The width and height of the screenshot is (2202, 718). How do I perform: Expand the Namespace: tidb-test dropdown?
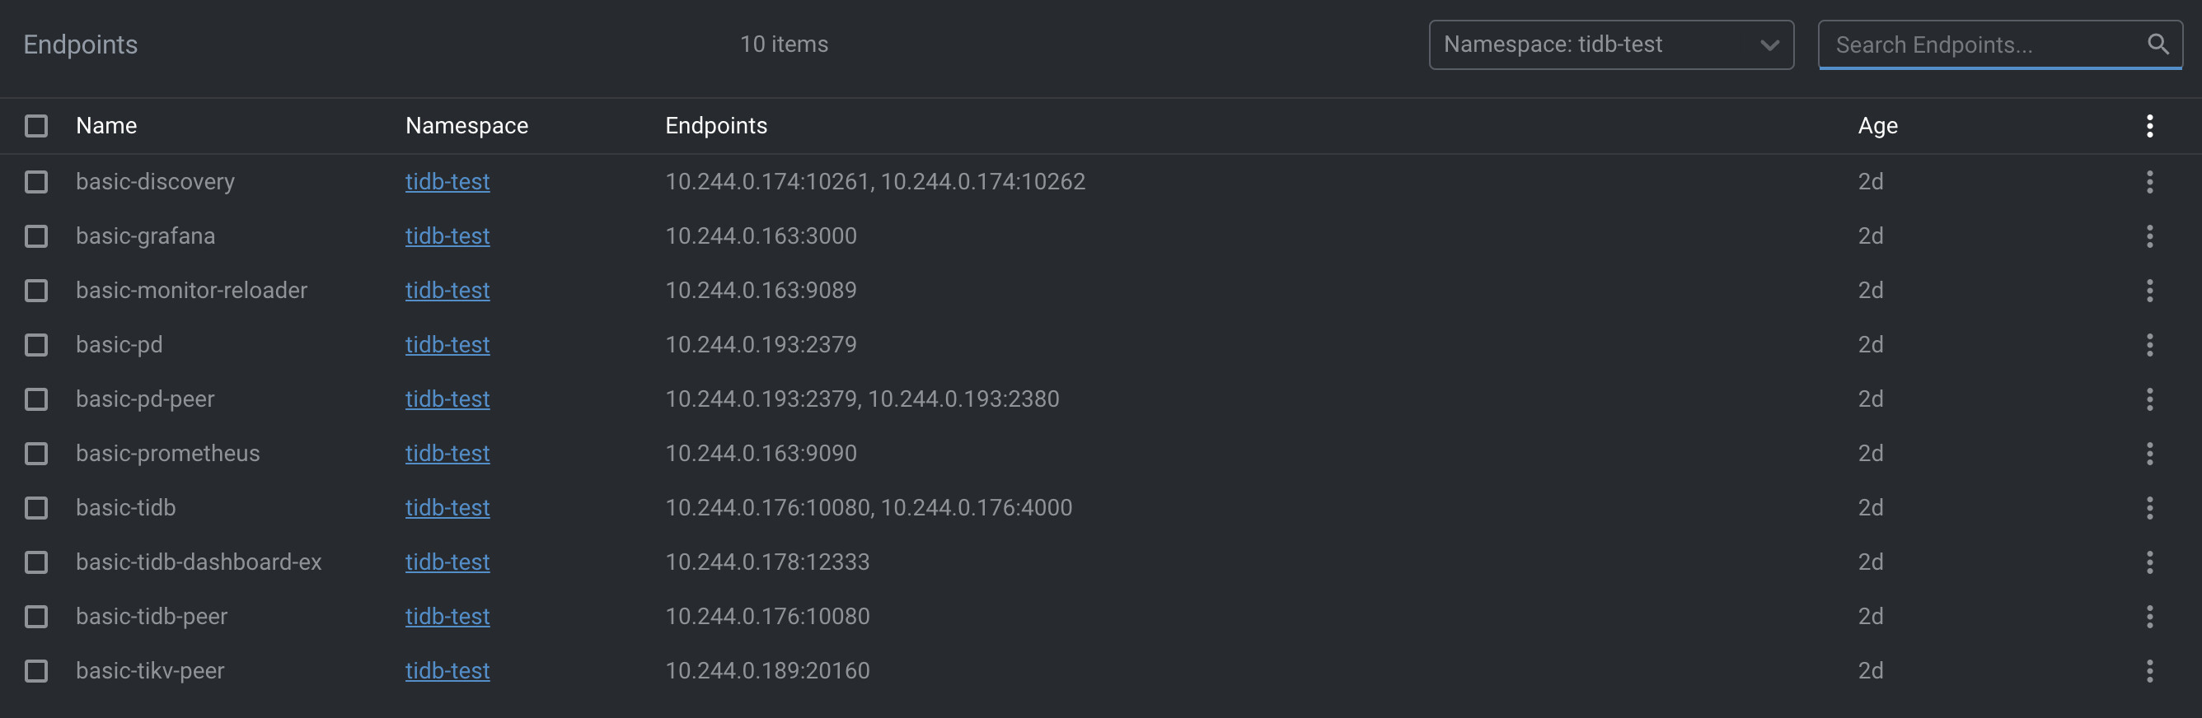coord(1610,44)
